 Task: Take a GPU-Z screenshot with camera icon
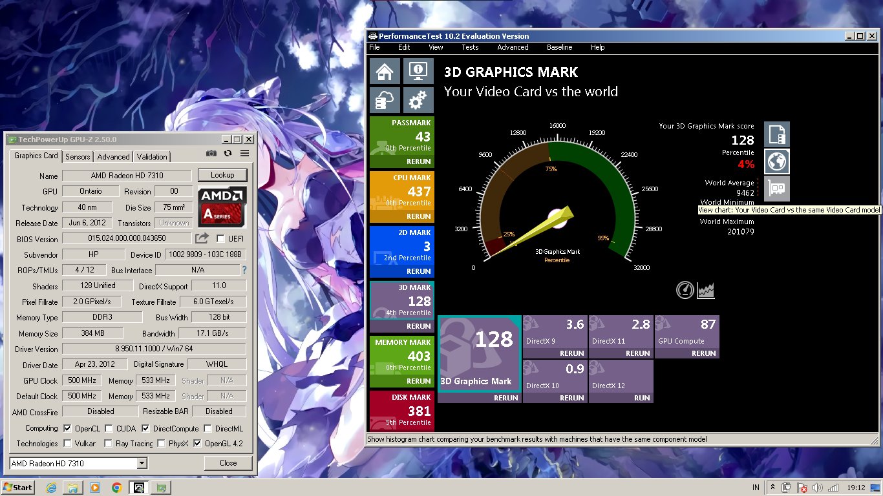tap(211, 153)
